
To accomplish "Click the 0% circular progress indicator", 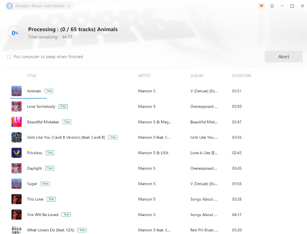I will [15, 33].
